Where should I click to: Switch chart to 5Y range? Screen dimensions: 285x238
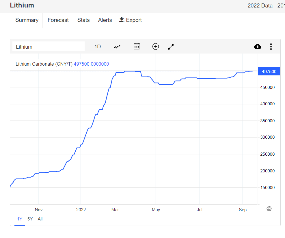[30, 219]
